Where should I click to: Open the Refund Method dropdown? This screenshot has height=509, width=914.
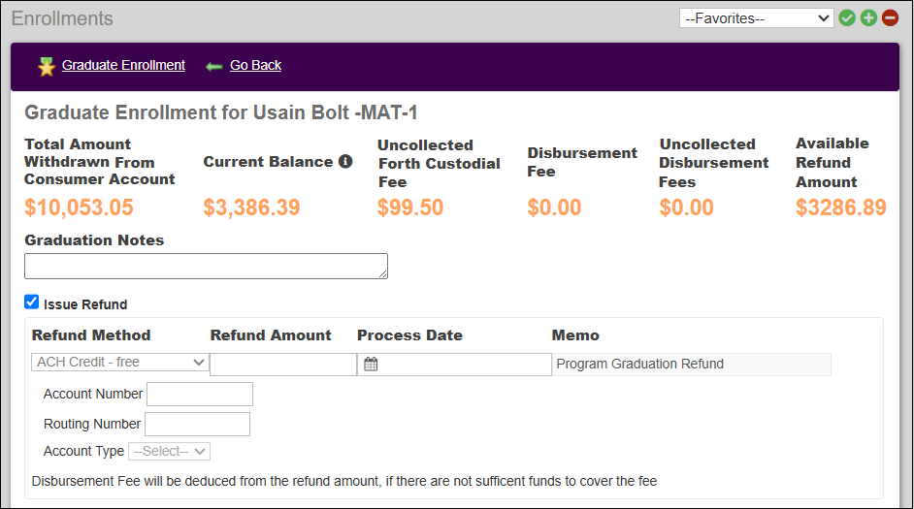[x=120, y=363]
